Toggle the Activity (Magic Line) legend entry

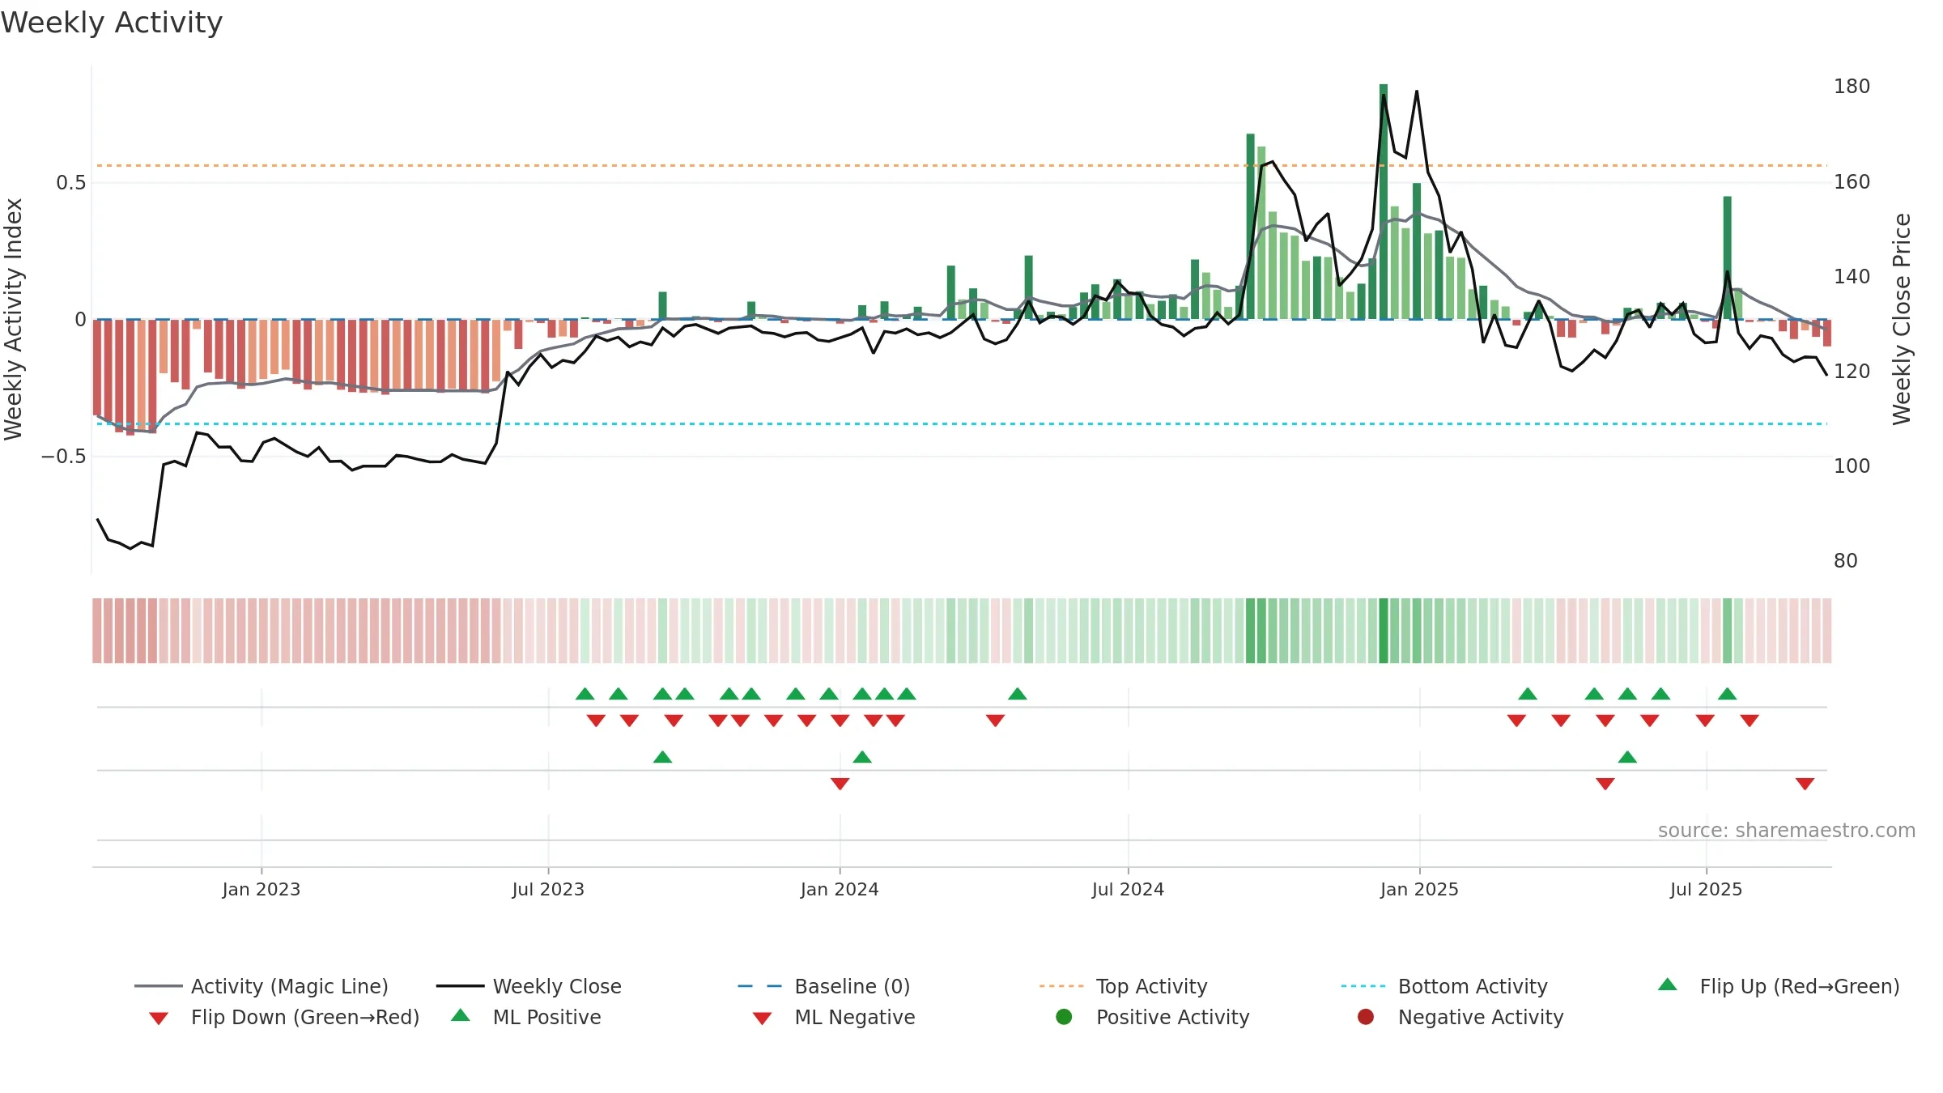(261, 986)
